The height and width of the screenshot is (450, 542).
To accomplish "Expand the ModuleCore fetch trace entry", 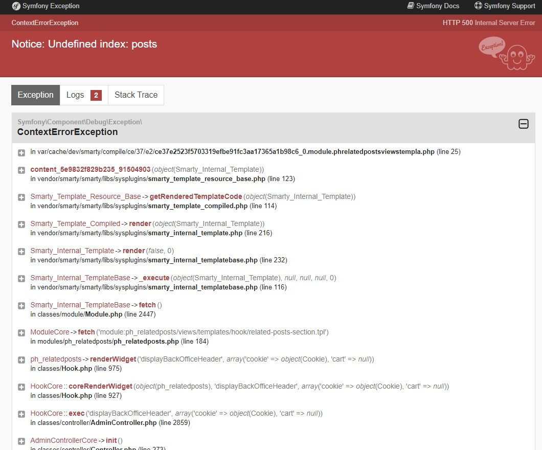I will [x=21, y=333].
